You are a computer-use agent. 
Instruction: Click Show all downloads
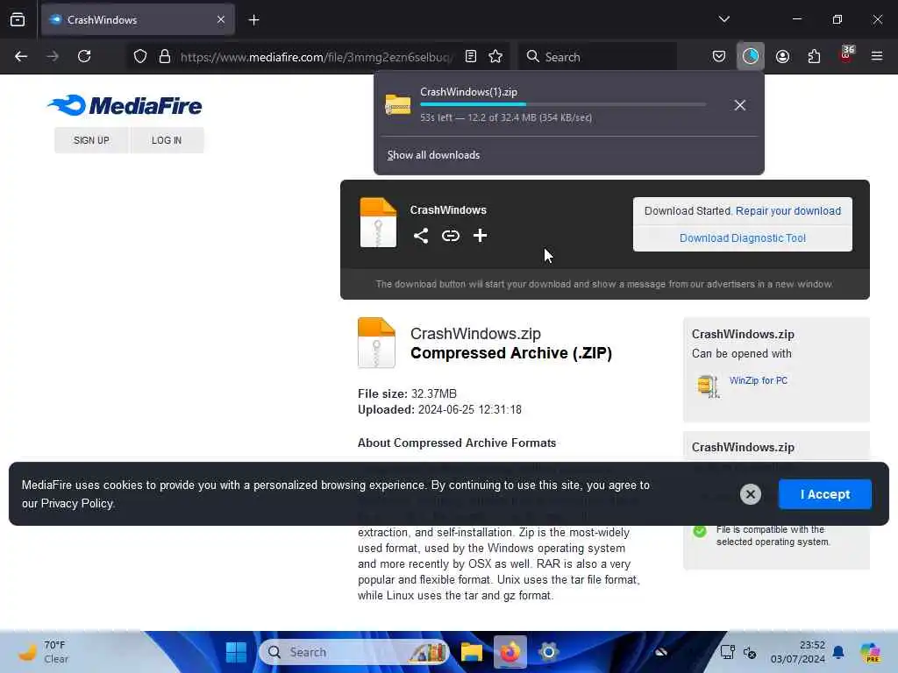(x=433, y=155)
